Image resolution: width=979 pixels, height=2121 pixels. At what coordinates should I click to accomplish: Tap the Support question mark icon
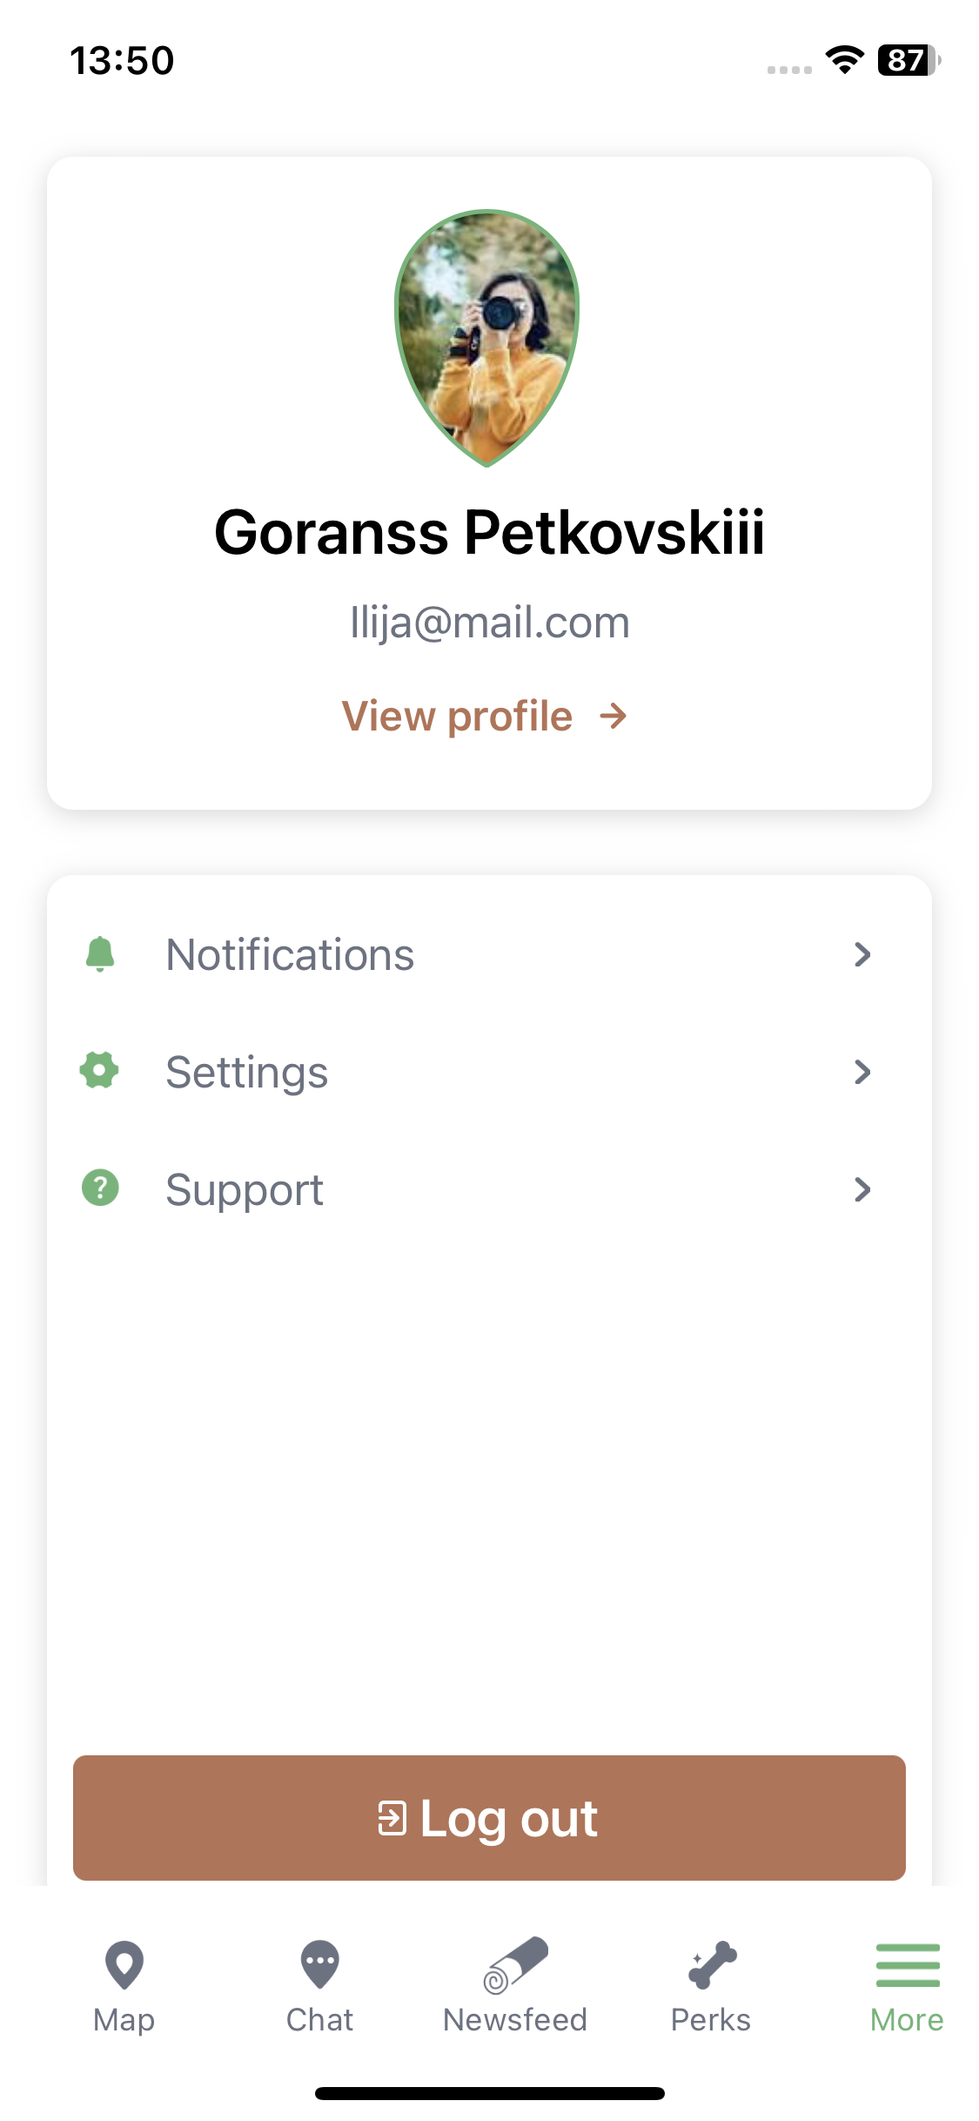[x=100, y=1188]
